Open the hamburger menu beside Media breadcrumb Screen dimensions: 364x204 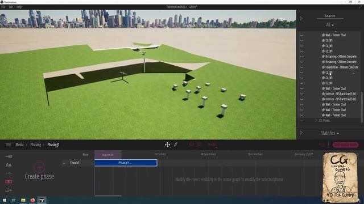[9, 145]
